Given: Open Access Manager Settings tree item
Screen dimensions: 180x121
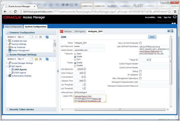Looking at the screenshot, I should [22, 63].
